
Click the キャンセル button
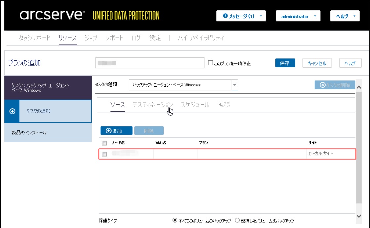pyautogui.click(x=317, y=63)
